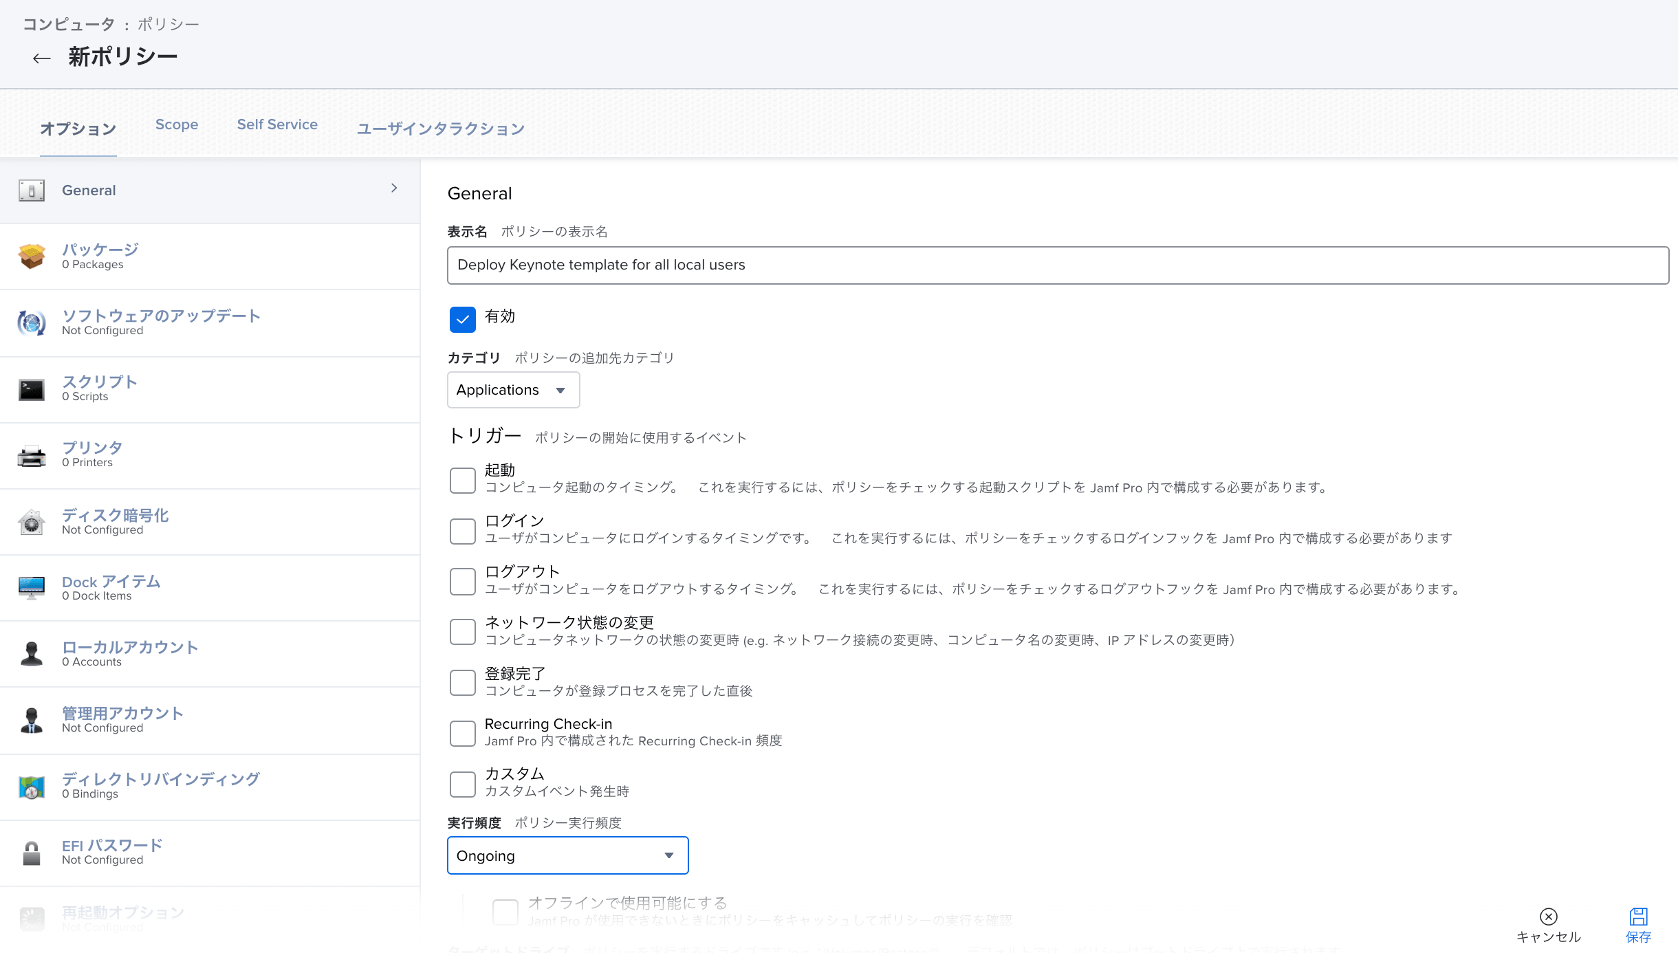Open the Dock アイテム payload section
The image size is (1678, 953).
click(x=210, y=588)
